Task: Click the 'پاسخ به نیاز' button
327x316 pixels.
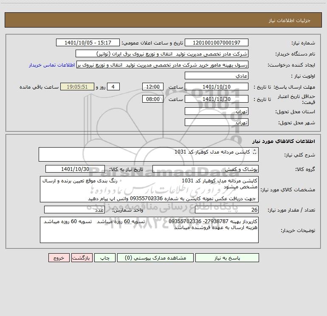Action: pyautogui.click(x=227, y=258)
